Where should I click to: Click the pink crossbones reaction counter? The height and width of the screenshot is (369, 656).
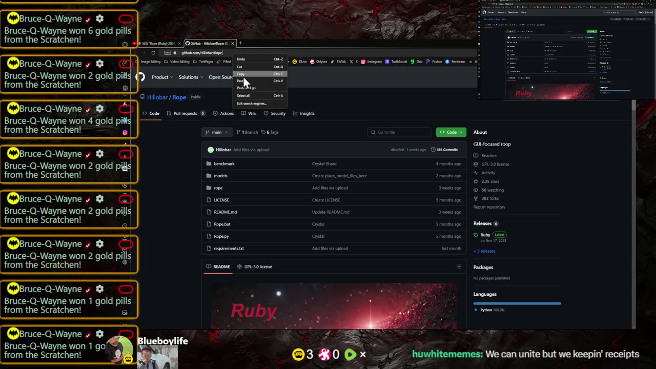[x=329, y=354]
